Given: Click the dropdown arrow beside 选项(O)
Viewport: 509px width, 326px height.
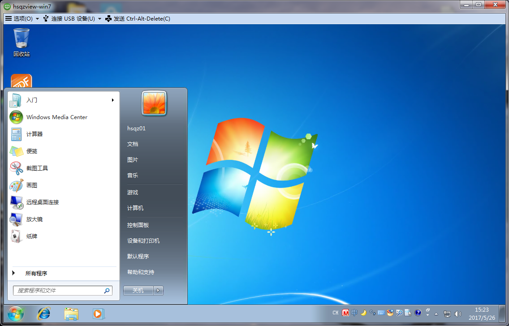Looking at the screenshot, I should (x=37, y=19).
